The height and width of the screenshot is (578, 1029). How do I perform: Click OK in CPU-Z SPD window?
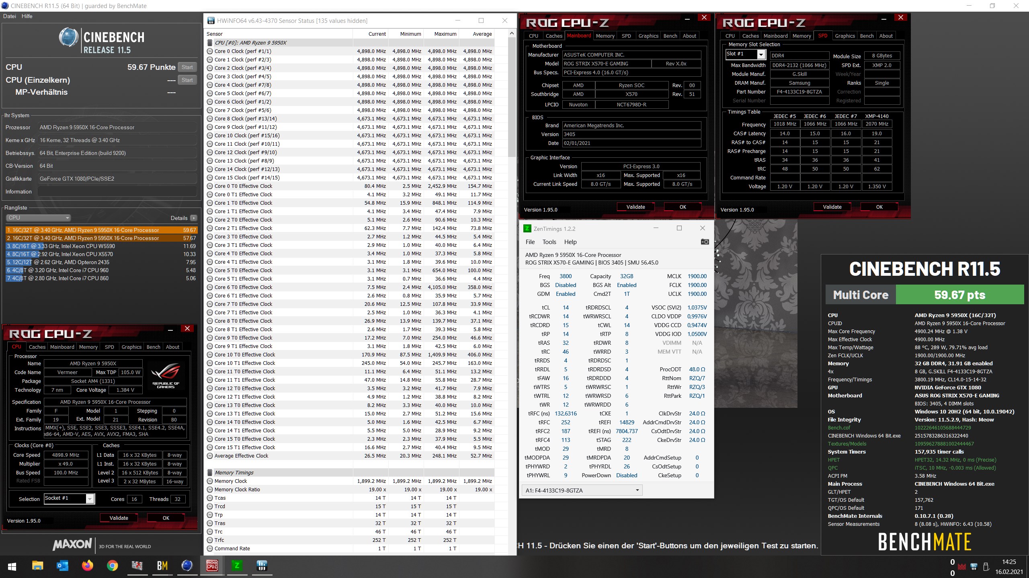click(879, 207)
